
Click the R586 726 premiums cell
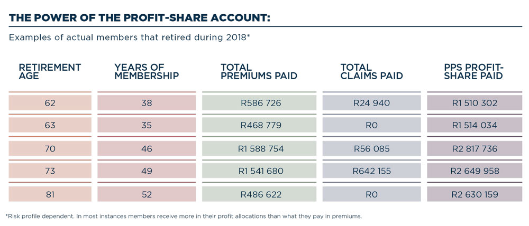(259, 103)
